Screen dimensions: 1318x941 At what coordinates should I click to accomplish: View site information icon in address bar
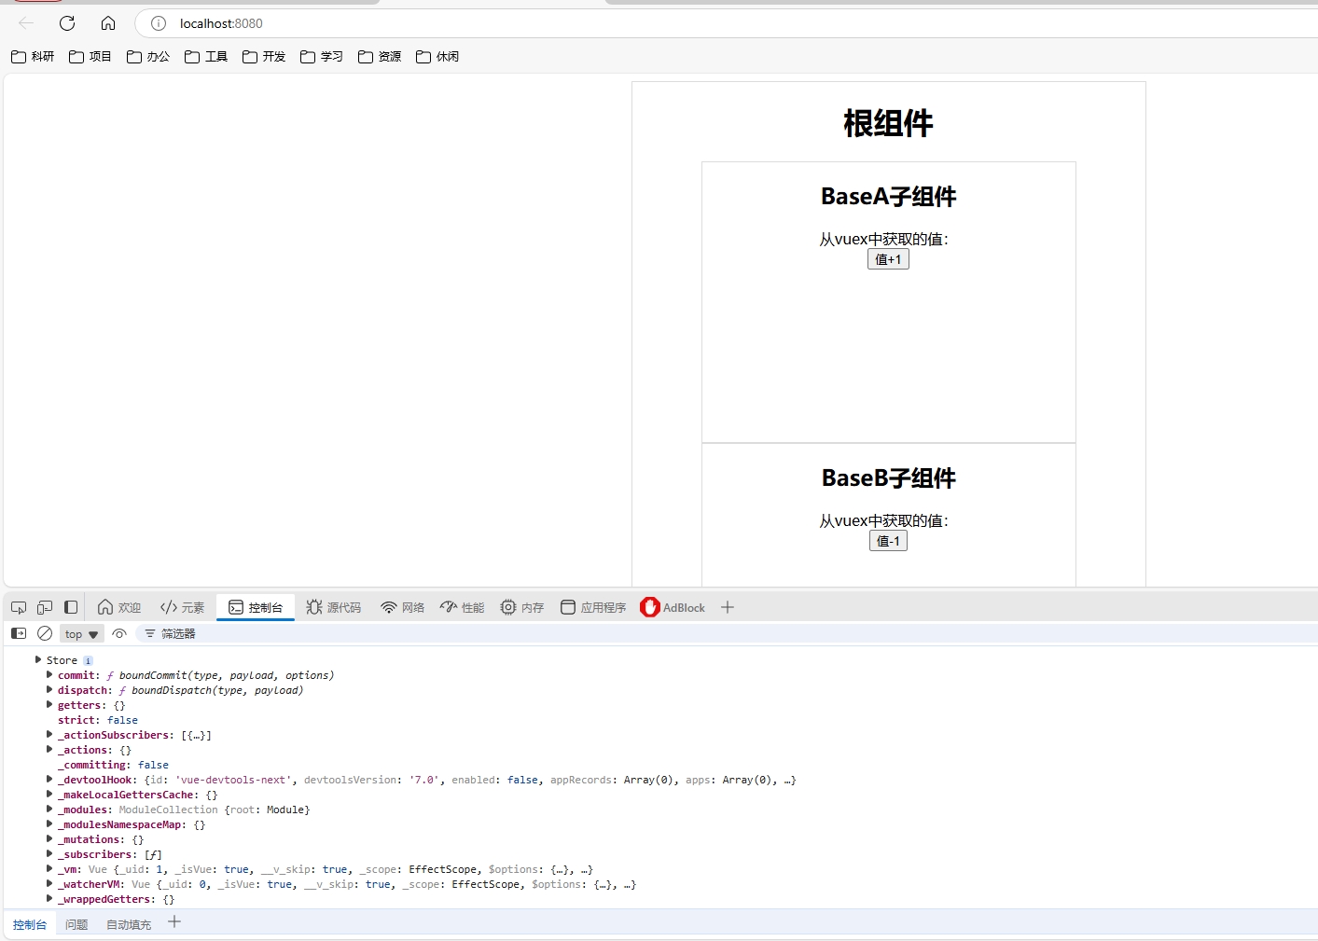click(x=159, y=23)
